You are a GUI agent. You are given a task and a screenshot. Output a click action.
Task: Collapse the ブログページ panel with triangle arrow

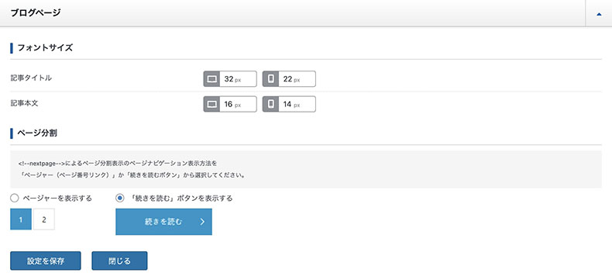point(599,14)
